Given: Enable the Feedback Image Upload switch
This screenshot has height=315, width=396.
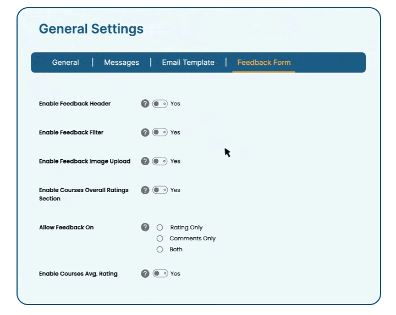Looking at the screenshot, I should (x=160, y=161).
